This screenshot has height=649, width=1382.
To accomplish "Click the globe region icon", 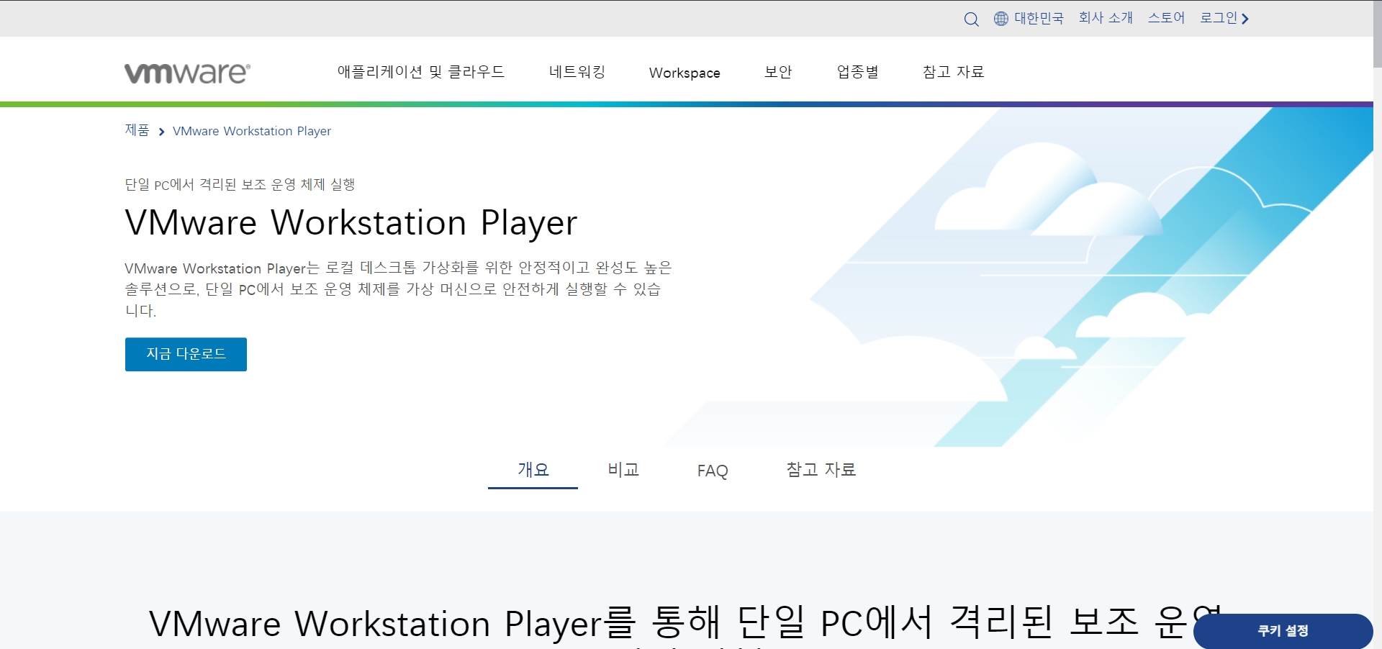I will coord(1001,19).
